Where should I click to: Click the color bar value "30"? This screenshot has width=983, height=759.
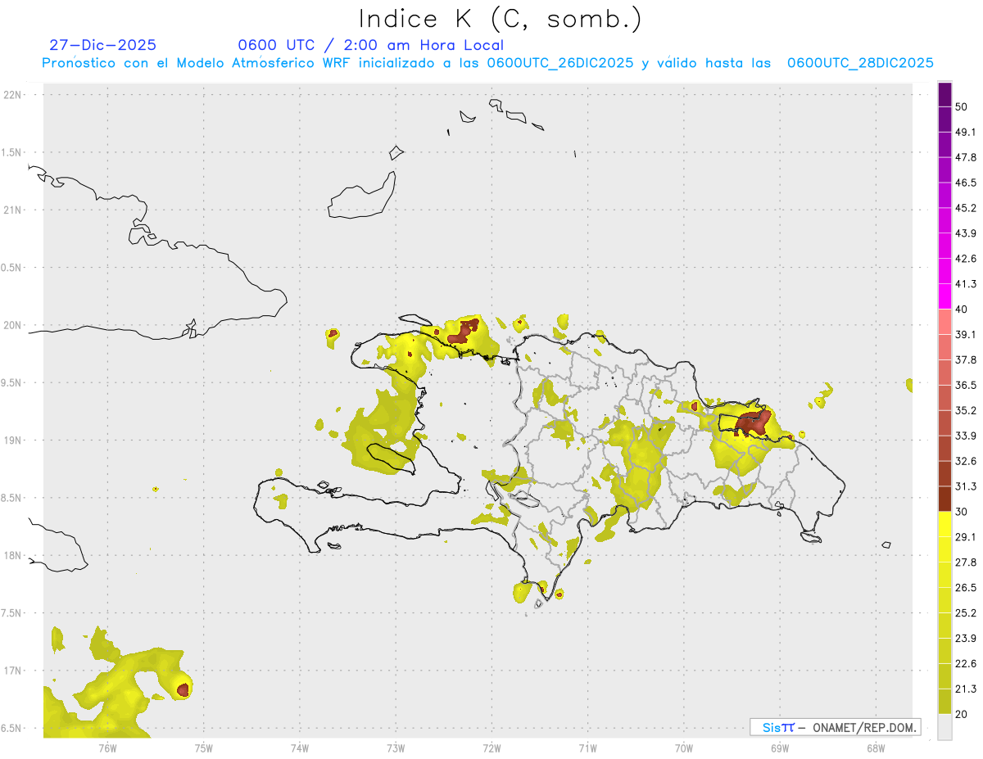click(x=963, y=512)
